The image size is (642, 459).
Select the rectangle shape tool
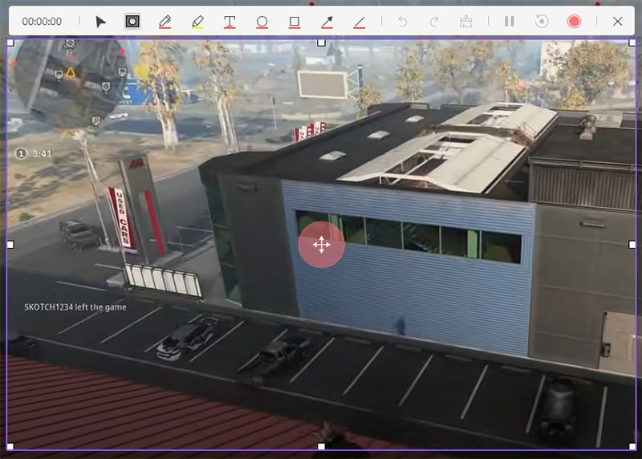[x=295, y=22]
